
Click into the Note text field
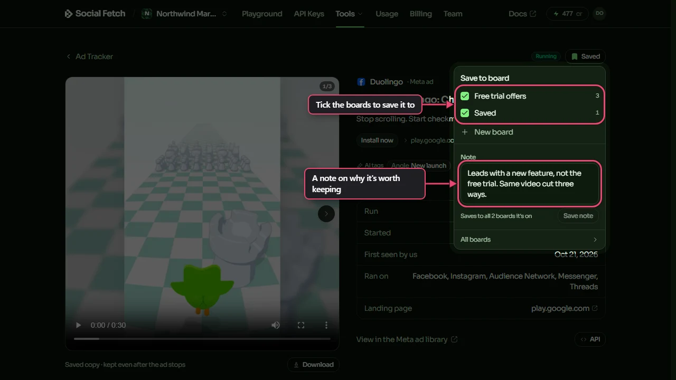click(530, 184)
